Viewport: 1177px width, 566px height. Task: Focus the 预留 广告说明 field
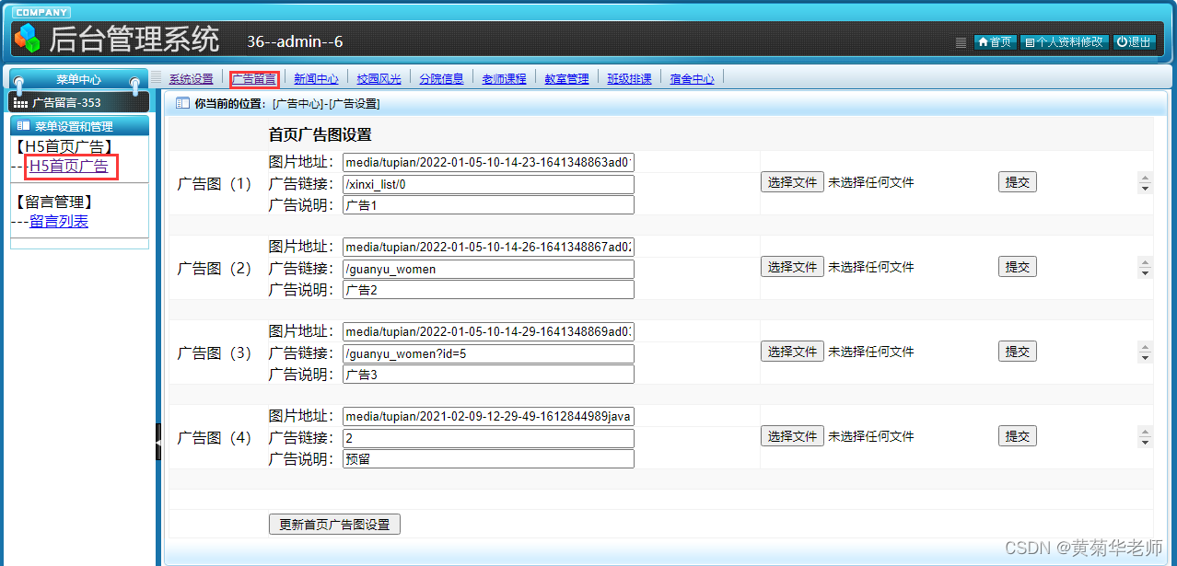pos(488,459)
